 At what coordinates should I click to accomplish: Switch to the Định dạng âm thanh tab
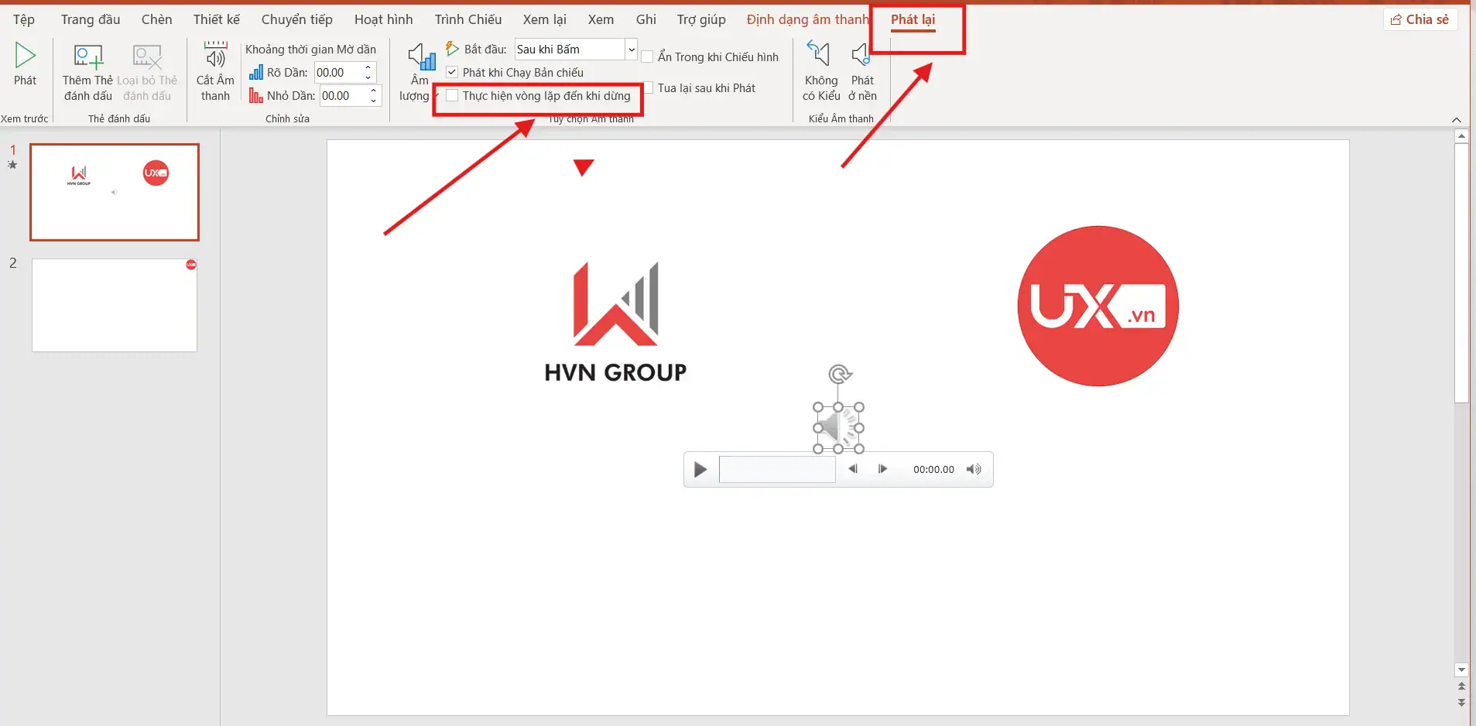pos(807,19)
